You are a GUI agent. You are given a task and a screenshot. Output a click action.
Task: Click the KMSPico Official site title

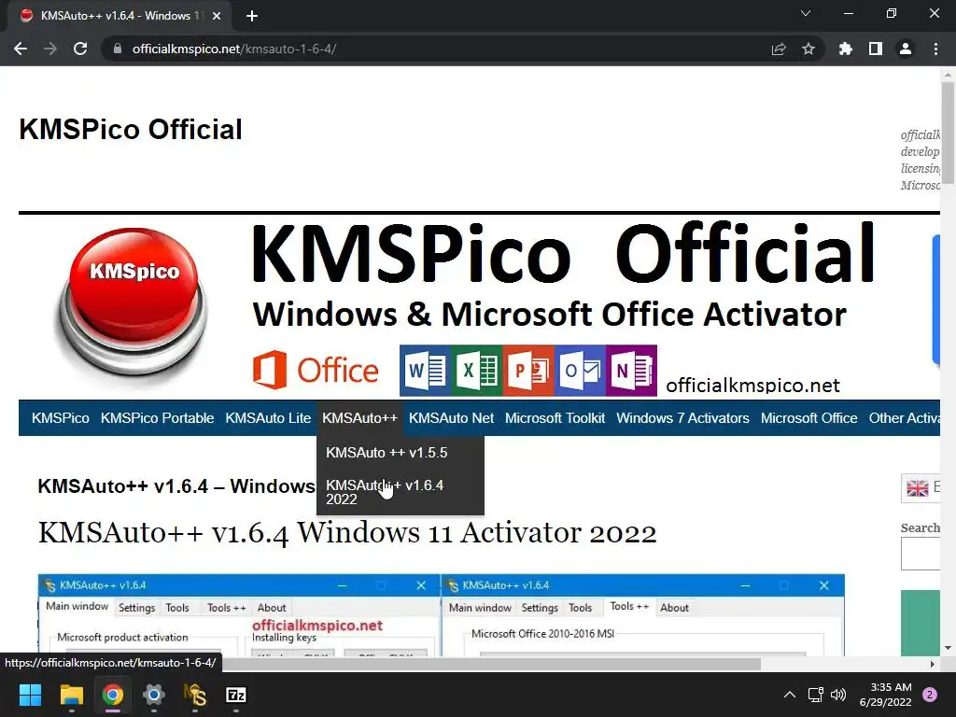131,129
